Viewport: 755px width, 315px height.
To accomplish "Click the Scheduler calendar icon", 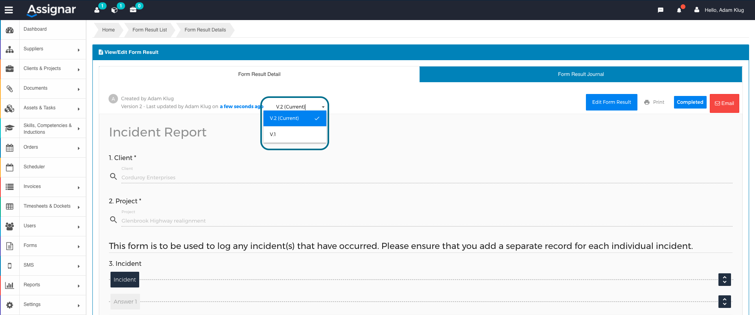I will tap(10, 168).
